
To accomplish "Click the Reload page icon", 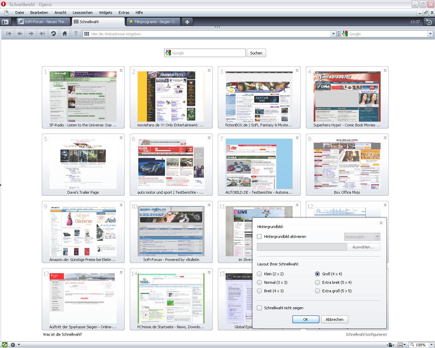I will tap(53, 34).
